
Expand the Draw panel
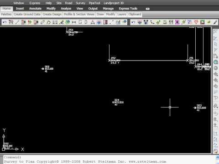click(x=100, y=14)
